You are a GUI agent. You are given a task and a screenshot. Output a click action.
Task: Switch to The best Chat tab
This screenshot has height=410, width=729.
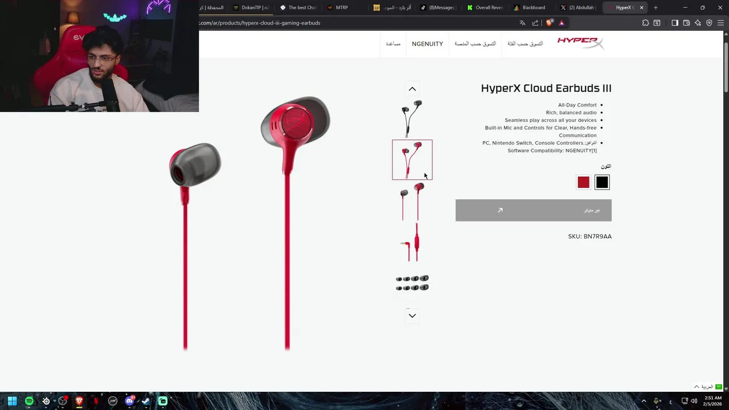[298, 7]
